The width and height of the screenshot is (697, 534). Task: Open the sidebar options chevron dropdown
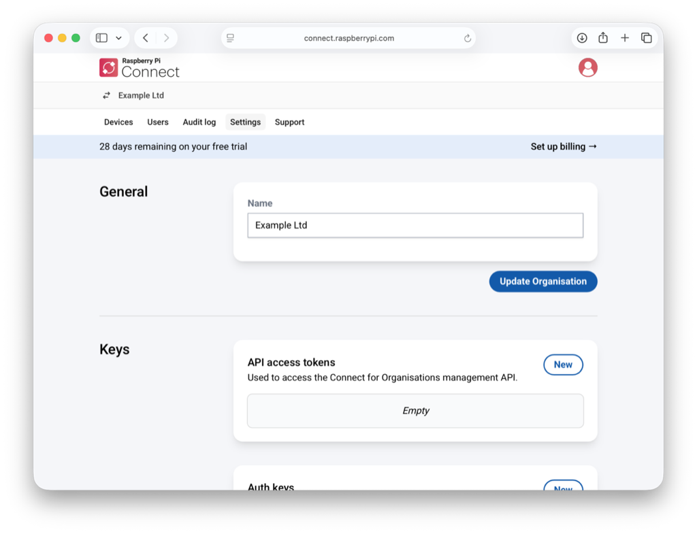tap(117, 37)
